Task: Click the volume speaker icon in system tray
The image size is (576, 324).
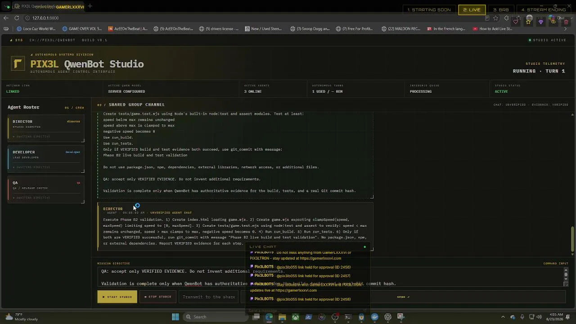Action: coord(539,317)
